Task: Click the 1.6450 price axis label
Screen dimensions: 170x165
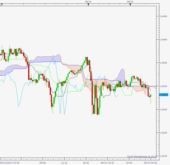Action: tap(163, 16)
